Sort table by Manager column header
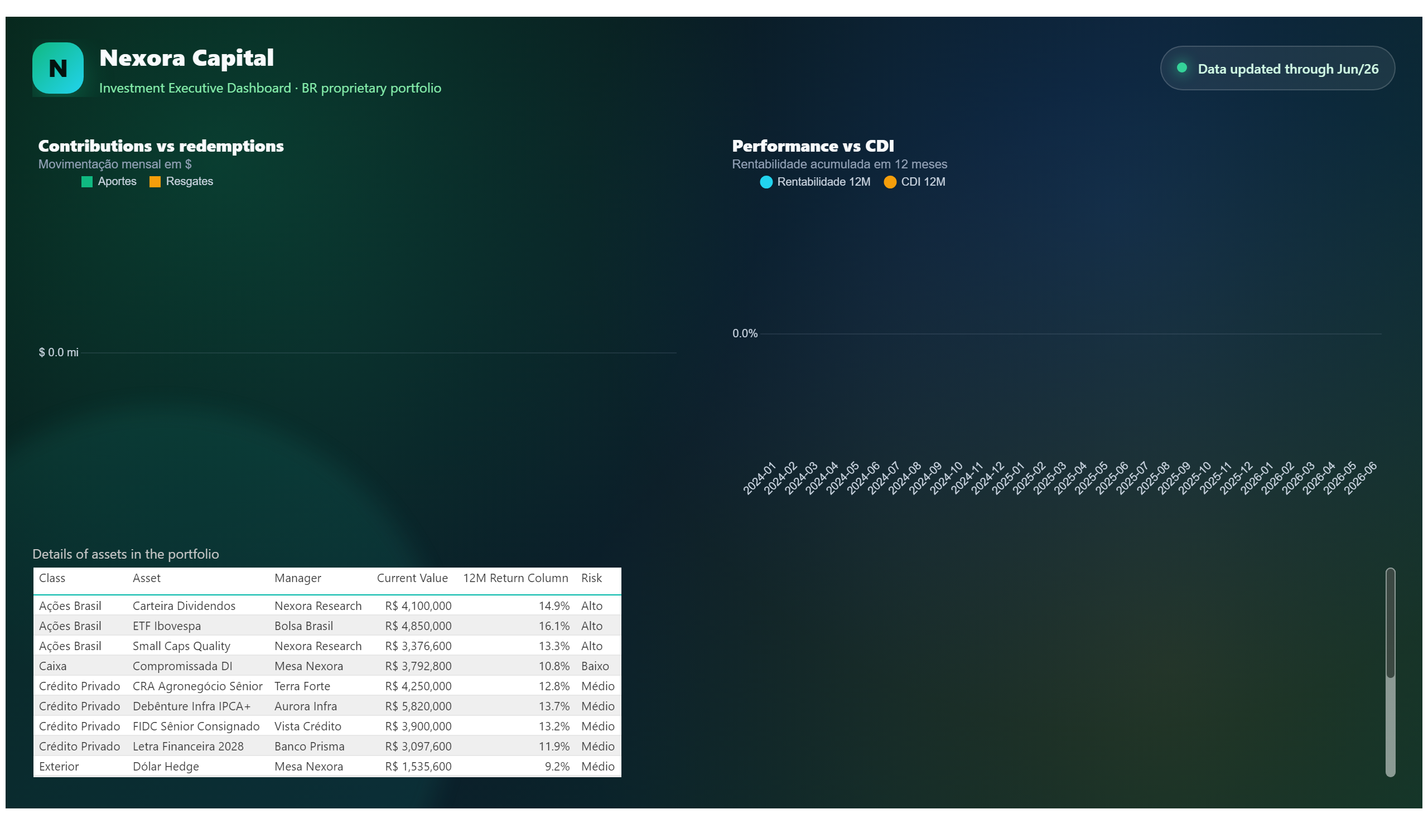This screenshot has width=1428, height=814. 297,578
